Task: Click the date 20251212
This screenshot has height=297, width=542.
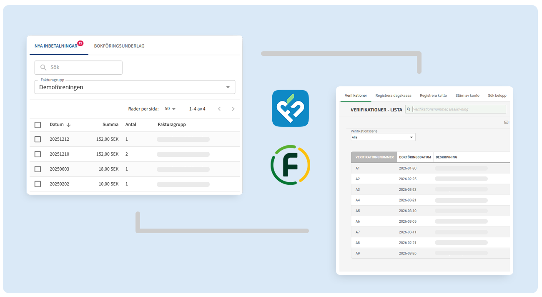Action: 60,139
